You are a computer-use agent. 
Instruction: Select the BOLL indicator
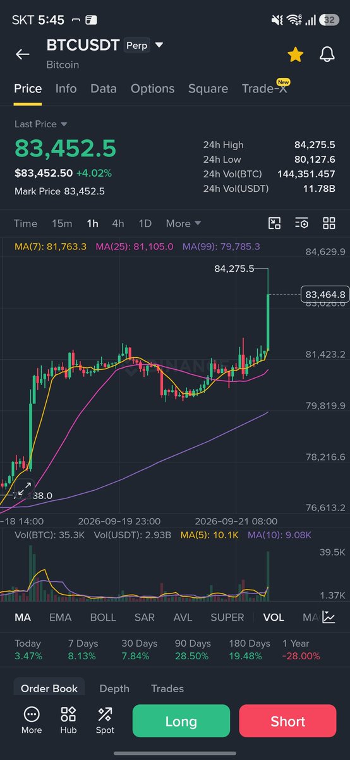pyautogui.click(x=103, y=617)
